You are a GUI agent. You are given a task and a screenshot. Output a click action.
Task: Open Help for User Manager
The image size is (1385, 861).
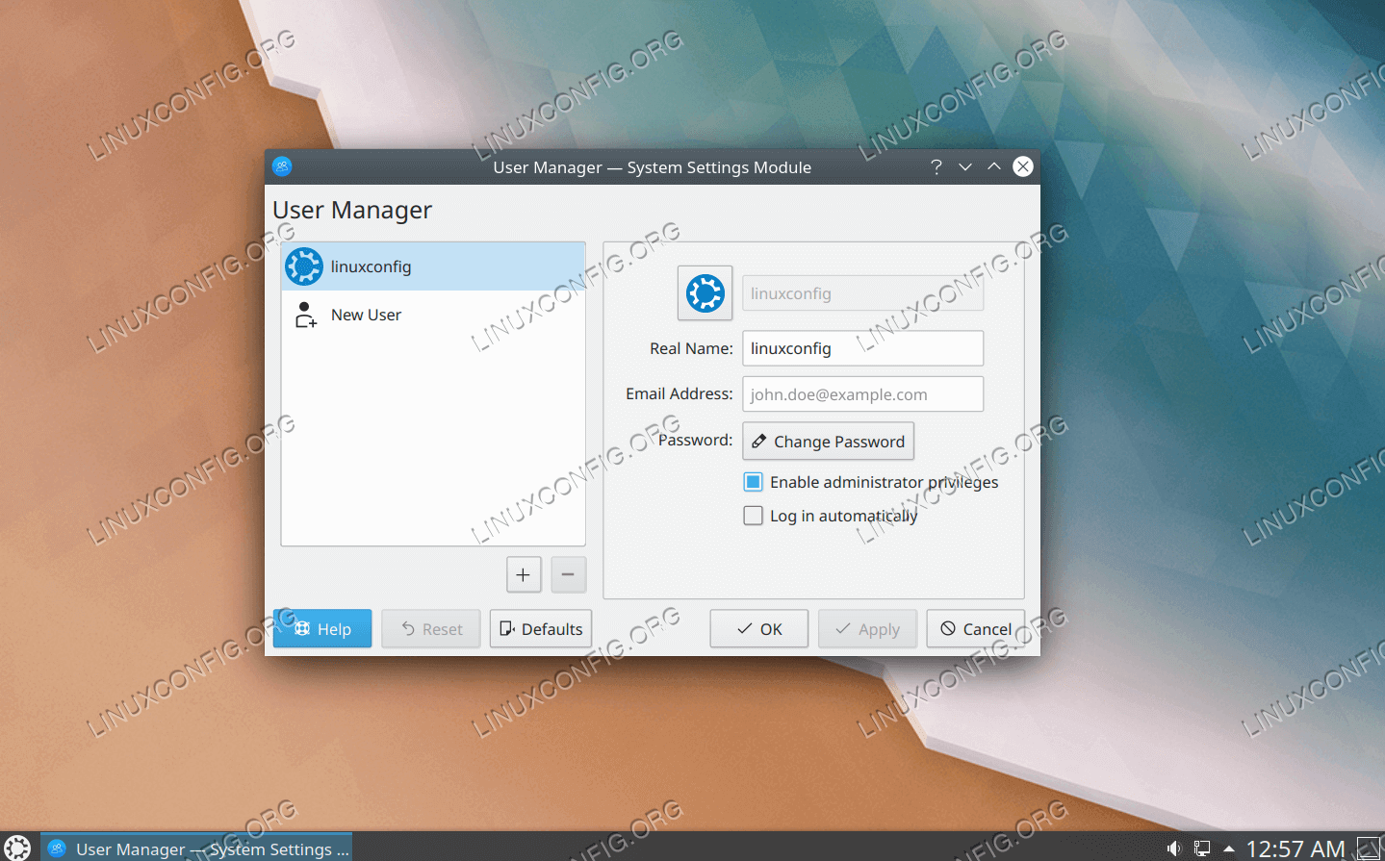322,629
